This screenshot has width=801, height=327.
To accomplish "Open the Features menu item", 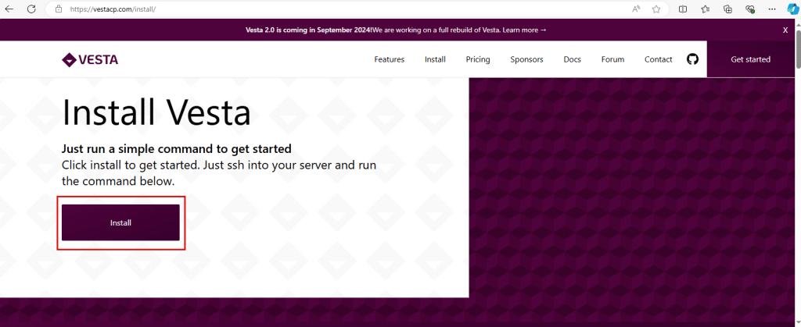I will 389,59.
